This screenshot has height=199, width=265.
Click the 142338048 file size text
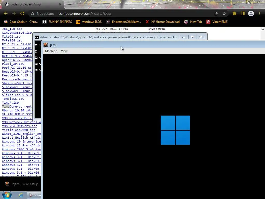pyautogui.click(x=157, y=29)
